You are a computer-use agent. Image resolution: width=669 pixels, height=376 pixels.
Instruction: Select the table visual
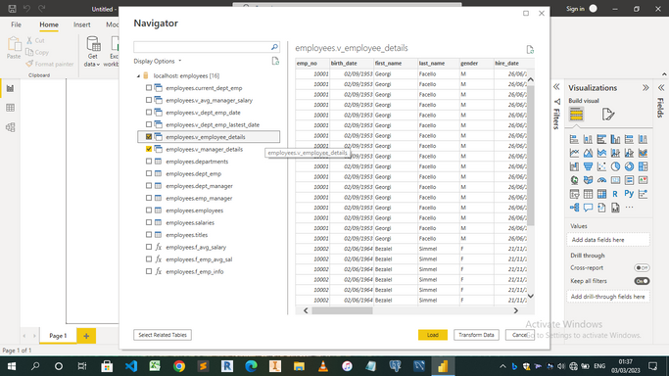pos(588,194)
